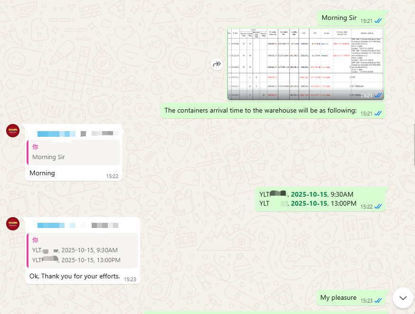
Task: Click the forward arrow beside the spreadsheet image
Action: 217,63
